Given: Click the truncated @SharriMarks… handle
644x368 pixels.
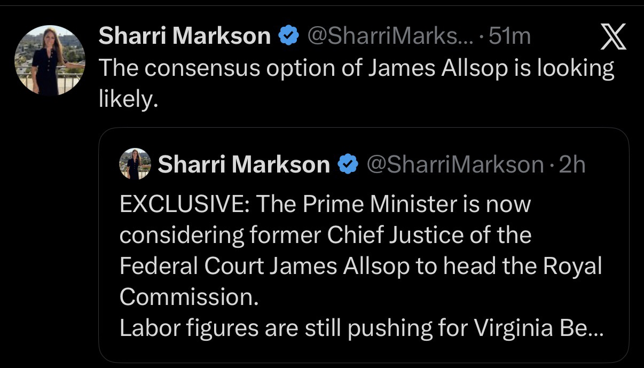Looking at the screenshot, I should pos(389,36).
